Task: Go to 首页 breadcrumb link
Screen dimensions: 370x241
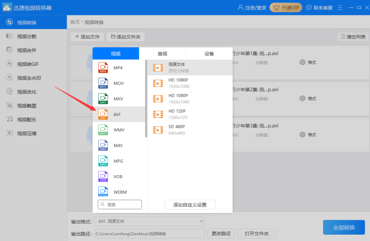Action: click(75, 22)
